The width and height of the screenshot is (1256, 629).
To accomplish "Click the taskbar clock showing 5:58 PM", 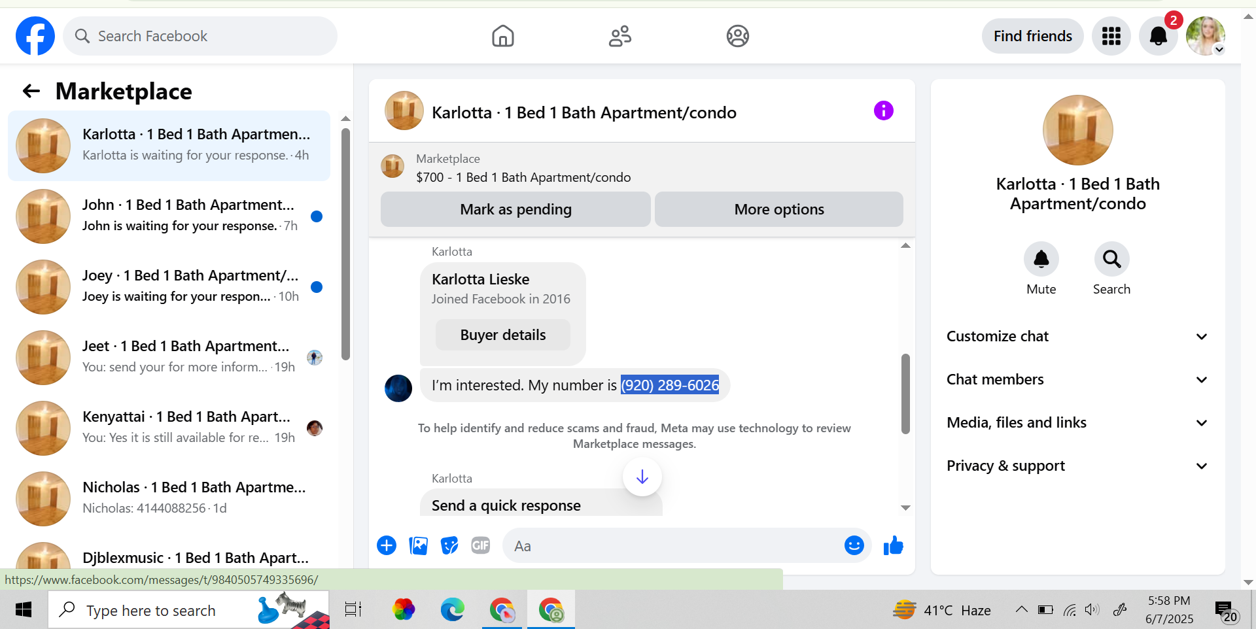I will pos(1169,610).
